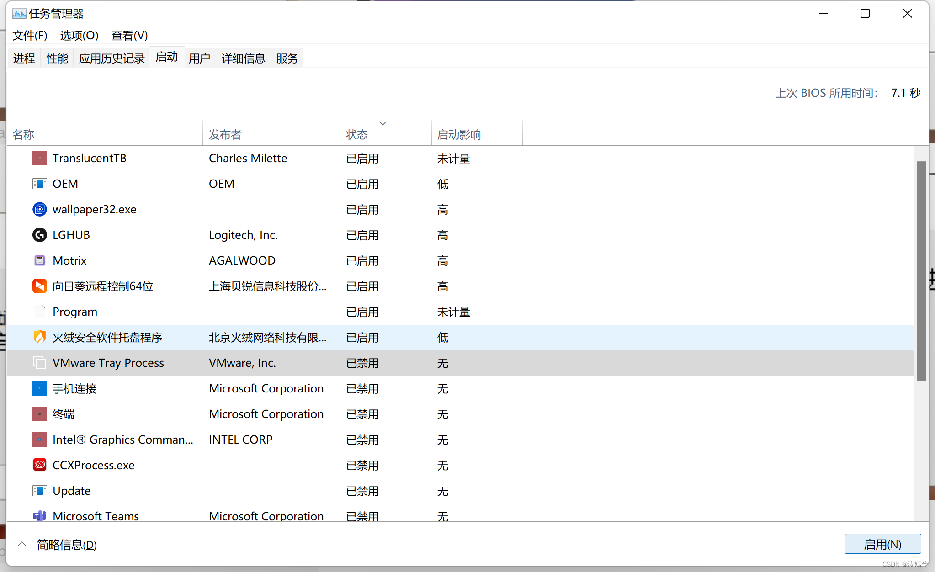Click the Microsoft Teams icon
Image resolution: width=935 pixels, height=572 pixels.
(40, 516)
